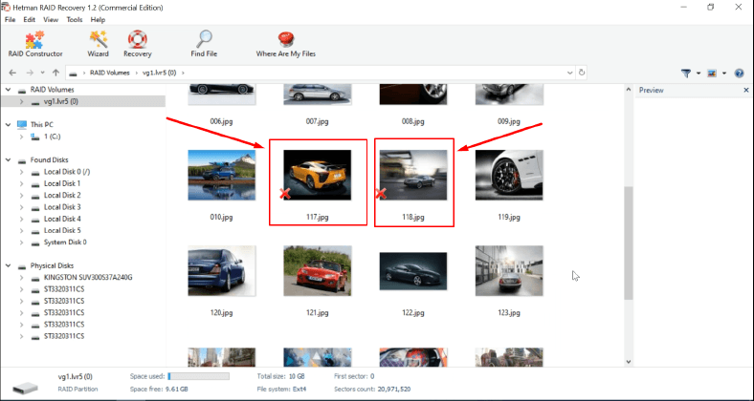Open Where Are My Files
This screenshot has width=754, height=401.
tap(286, 44)
